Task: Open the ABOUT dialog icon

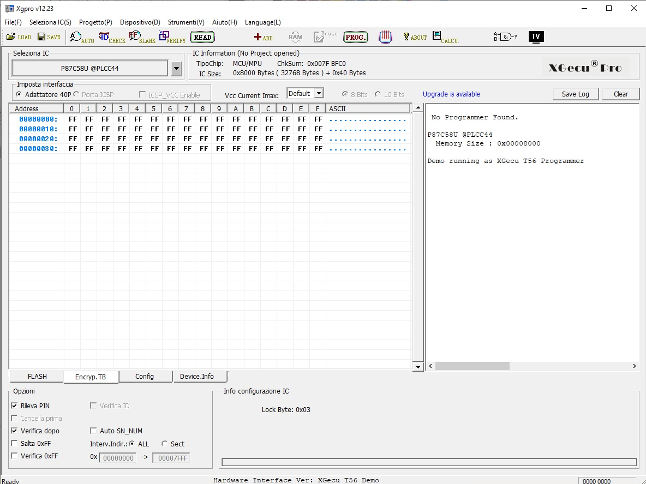Action: [415, 38]
